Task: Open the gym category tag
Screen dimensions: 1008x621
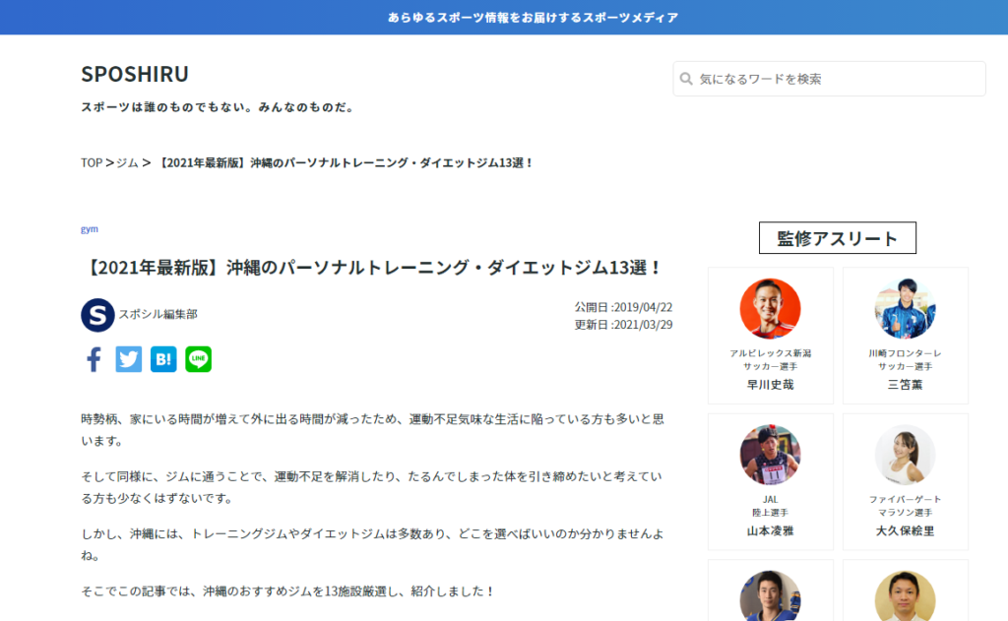Action: (90, 229)
